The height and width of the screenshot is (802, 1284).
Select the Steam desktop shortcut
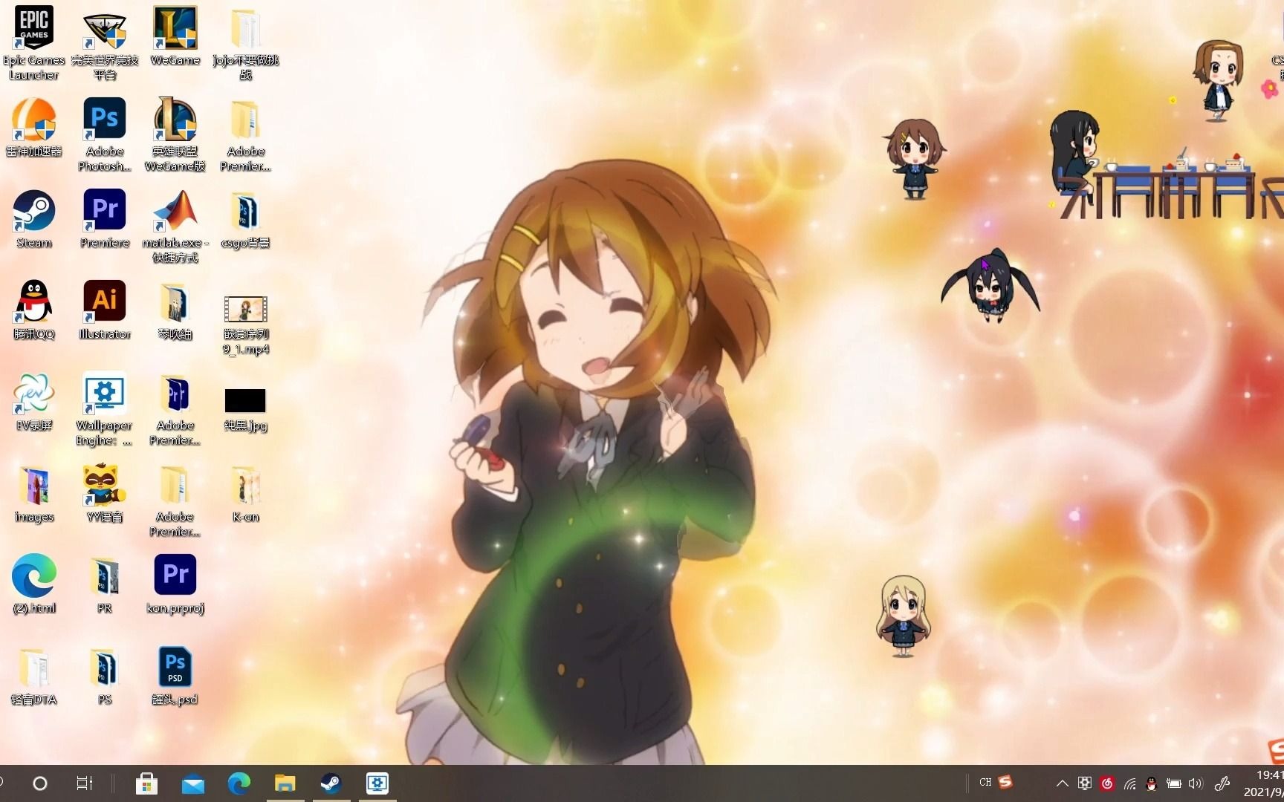point(34,219)
